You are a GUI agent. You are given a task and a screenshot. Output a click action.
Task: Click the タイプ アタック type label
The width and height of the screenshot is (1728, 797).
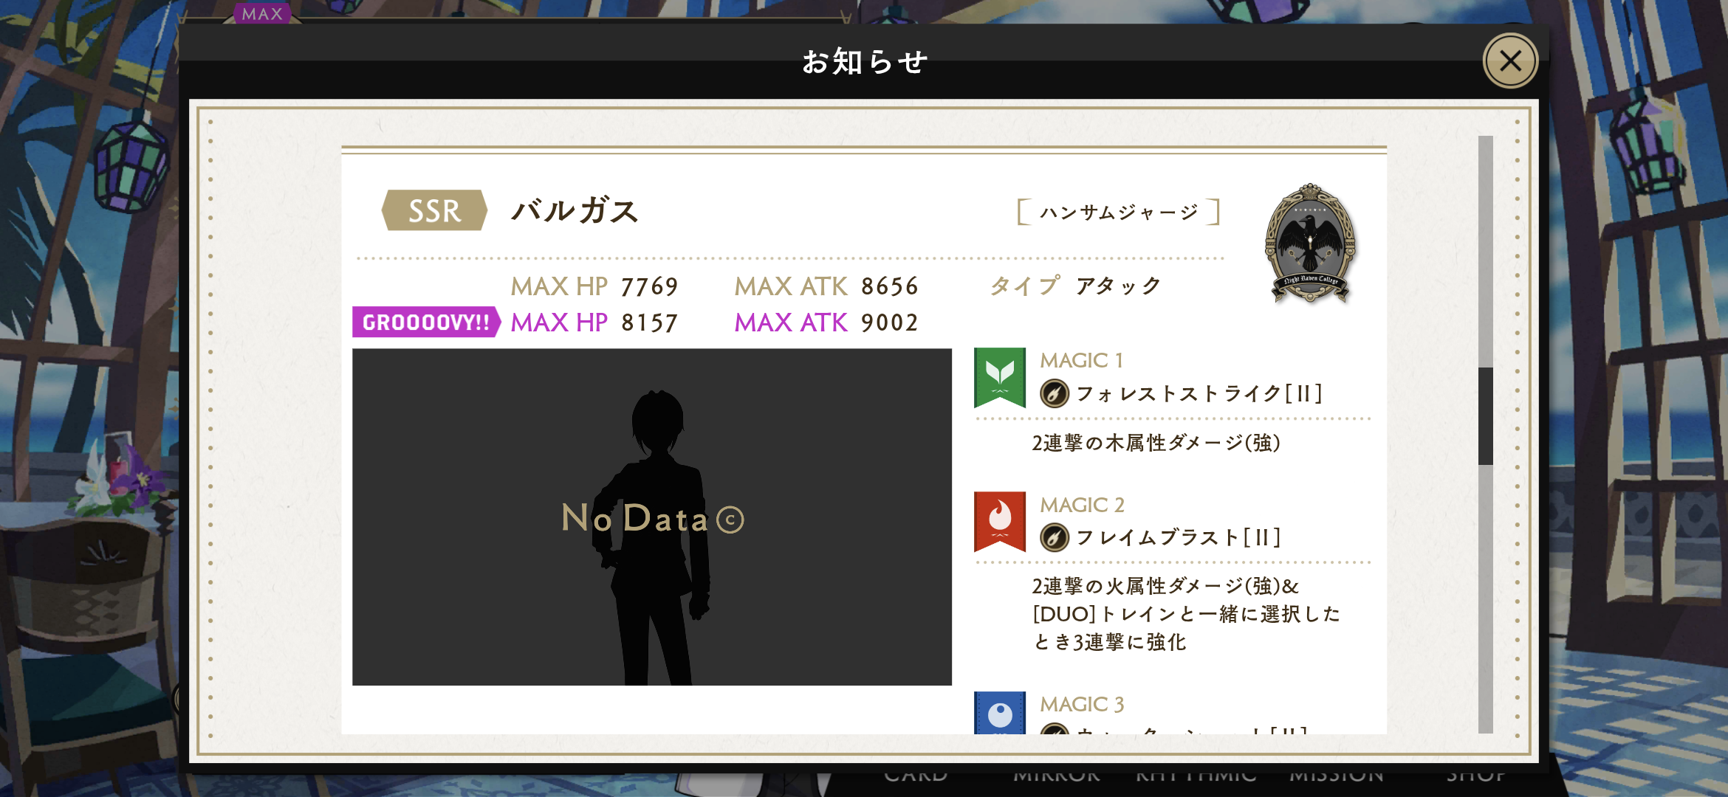(x=1075, y=286)
